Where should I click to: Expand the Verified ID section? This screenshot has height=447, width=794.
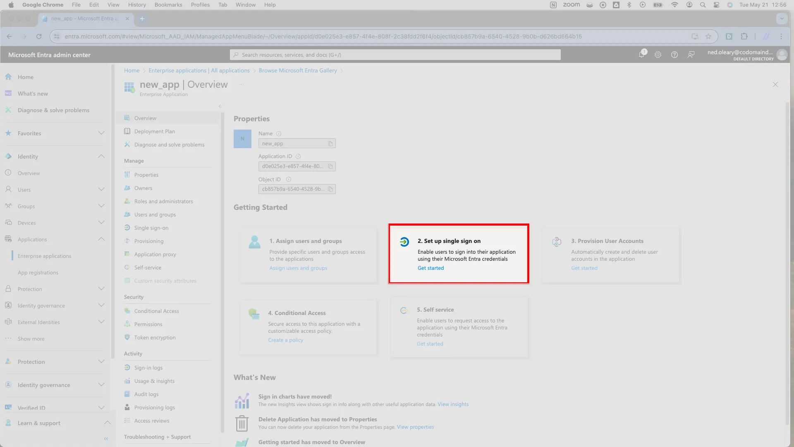point(101,408)
